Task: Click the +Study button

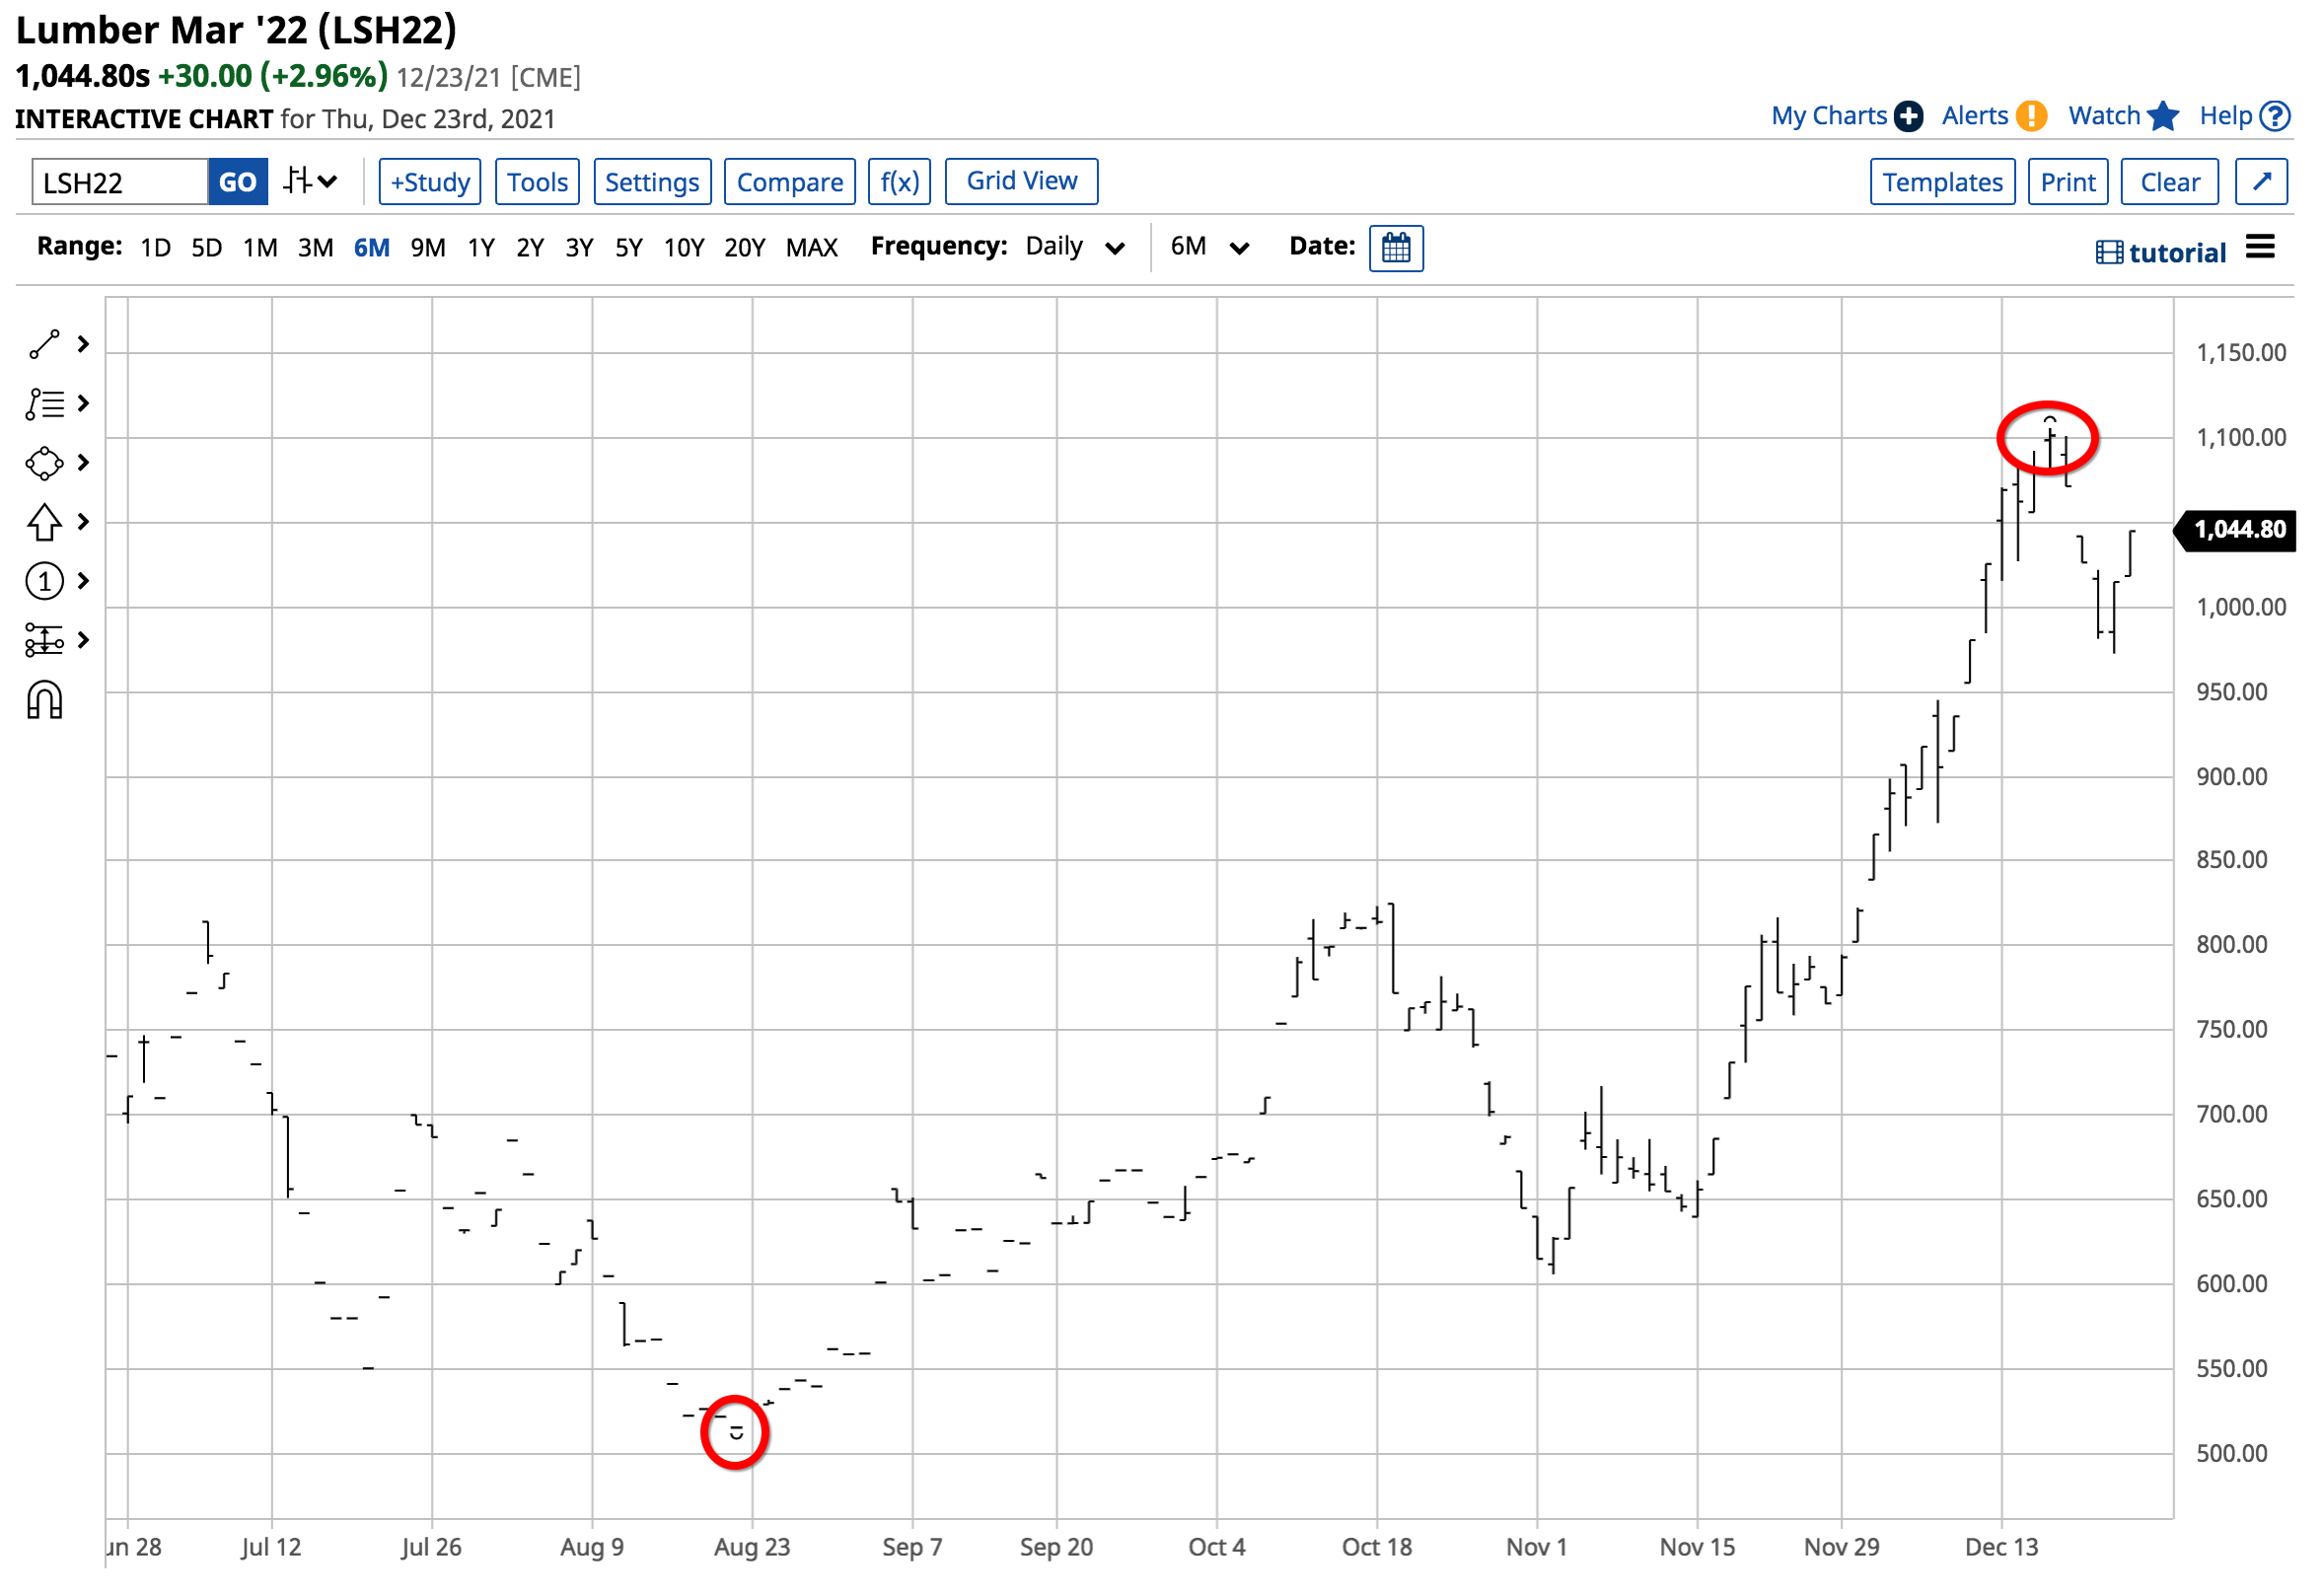Action: [x=431, y=182]
